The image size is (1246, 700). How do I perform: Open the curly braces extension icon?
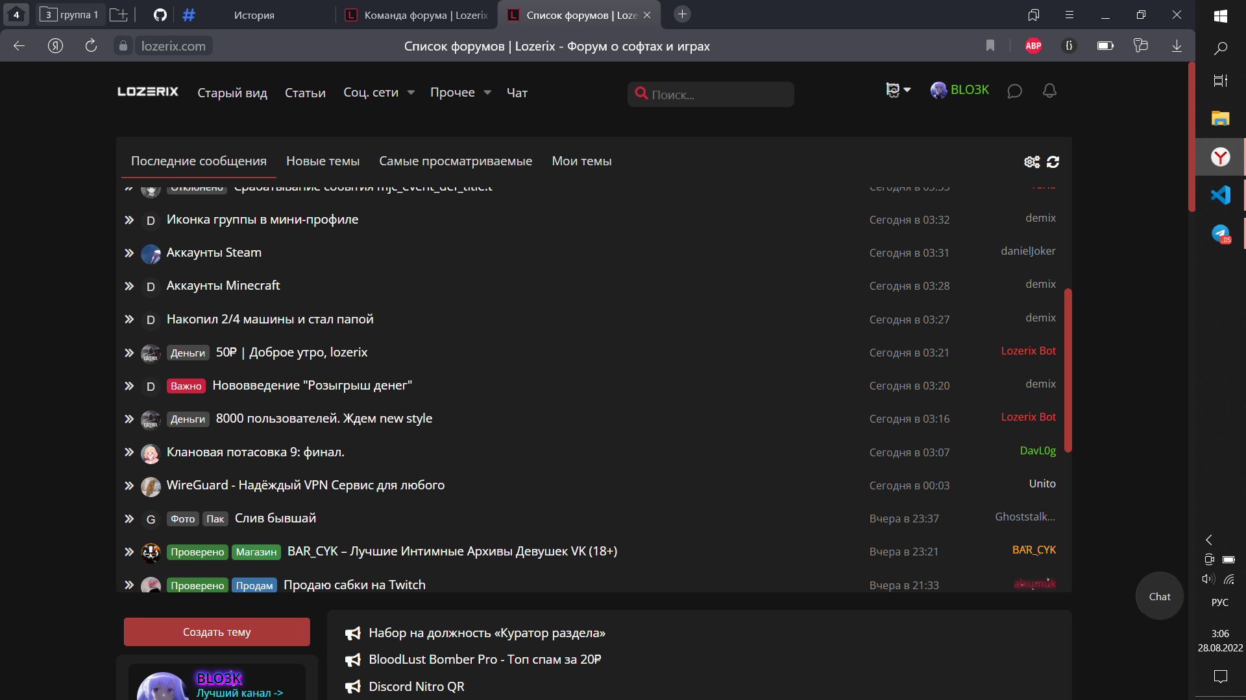pos(1069,45)
